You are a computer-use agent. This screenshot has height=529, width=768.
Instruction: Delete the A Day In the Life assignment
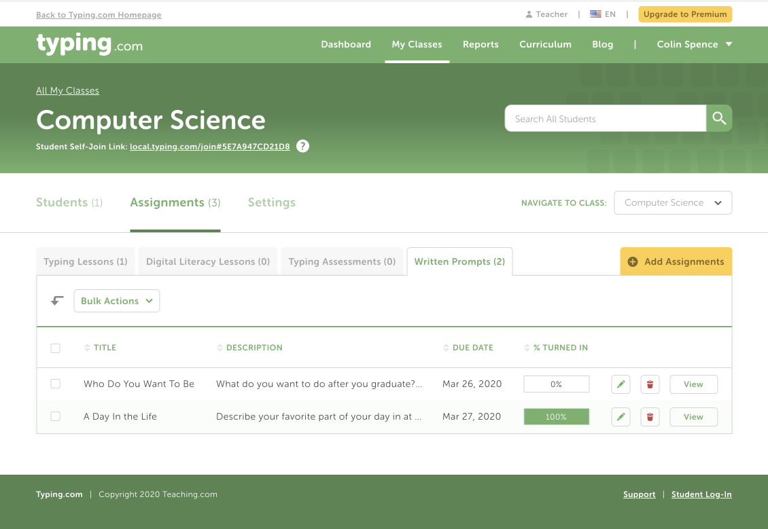(649, 416)
